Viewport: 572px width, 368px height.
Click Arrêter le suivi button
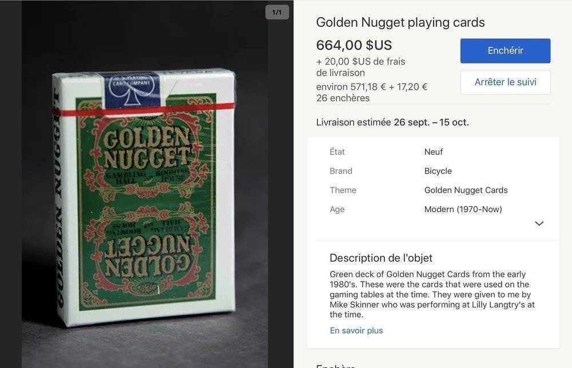pos(505,82)
